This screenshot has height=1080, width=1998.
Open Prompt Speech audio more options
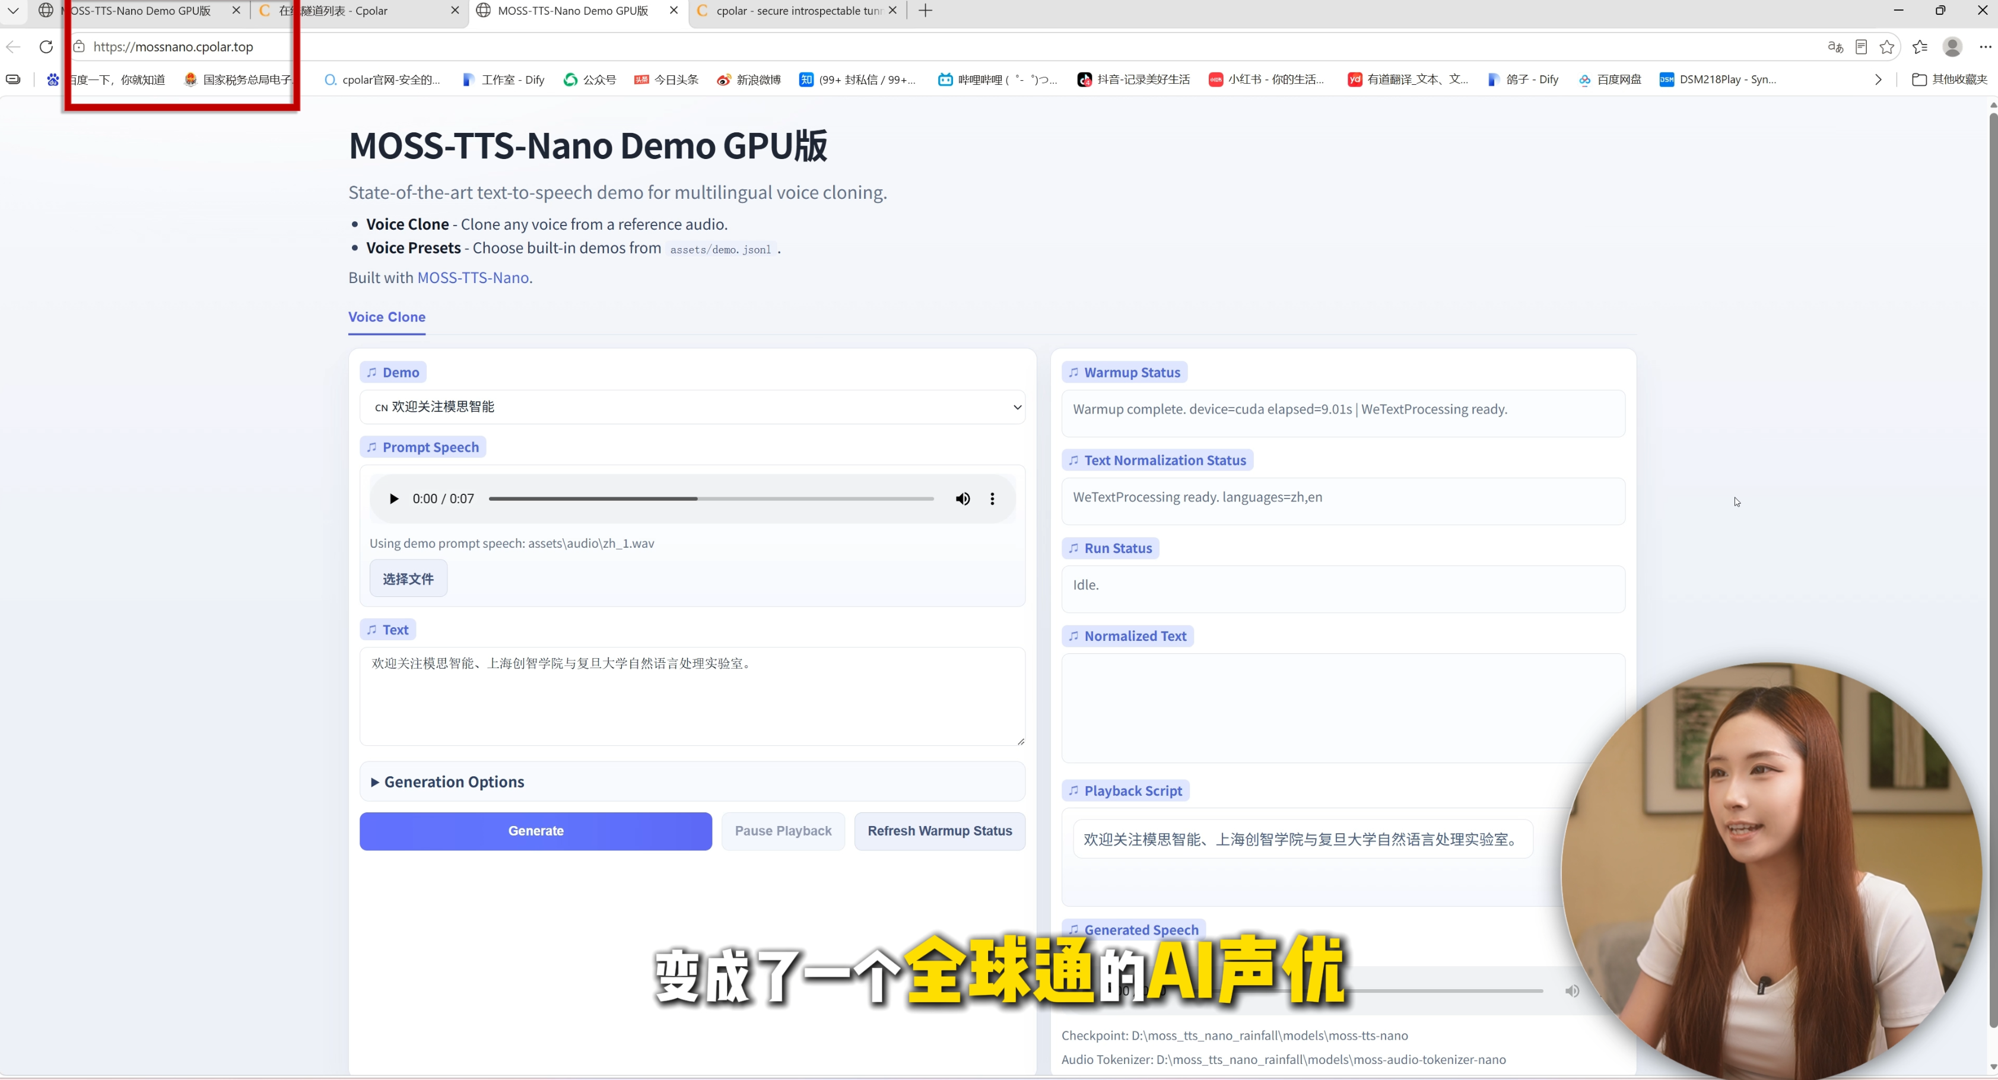(x=992, y=499)
